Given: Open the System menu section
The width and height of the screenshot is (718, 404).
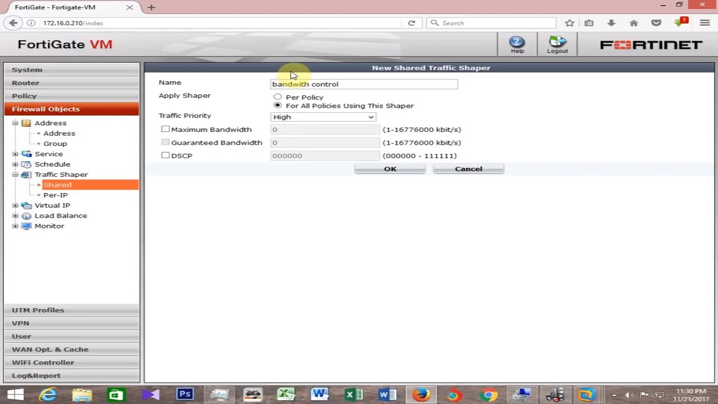Looking at the screenshot, I should [x=71, y=70].
